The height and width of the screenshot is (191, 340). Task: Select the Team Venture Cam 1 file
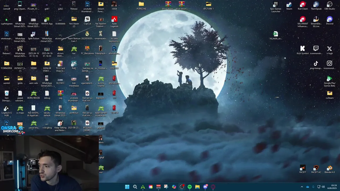click(x=74, y=37)
